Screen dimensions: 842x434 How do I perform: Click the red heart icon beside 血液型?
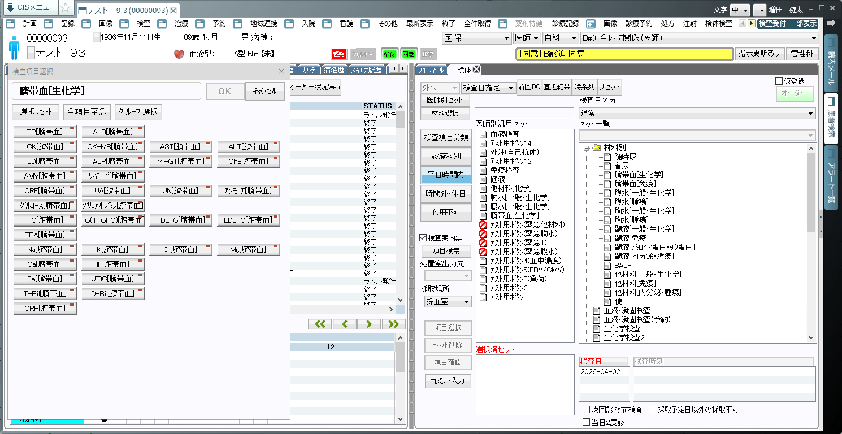coord(179,54)
